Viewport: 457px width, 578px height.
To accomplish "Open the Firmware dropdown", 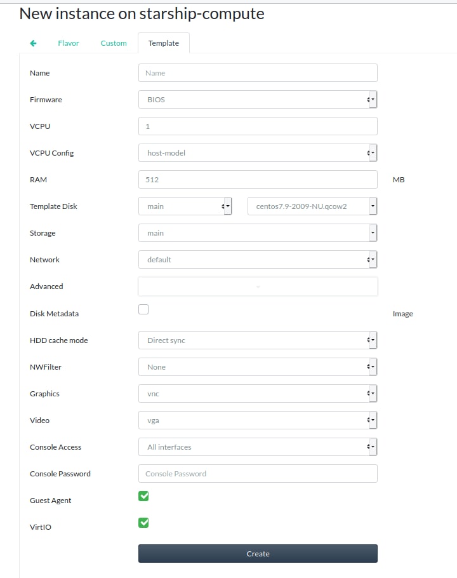I will click(x=258, y=100).
